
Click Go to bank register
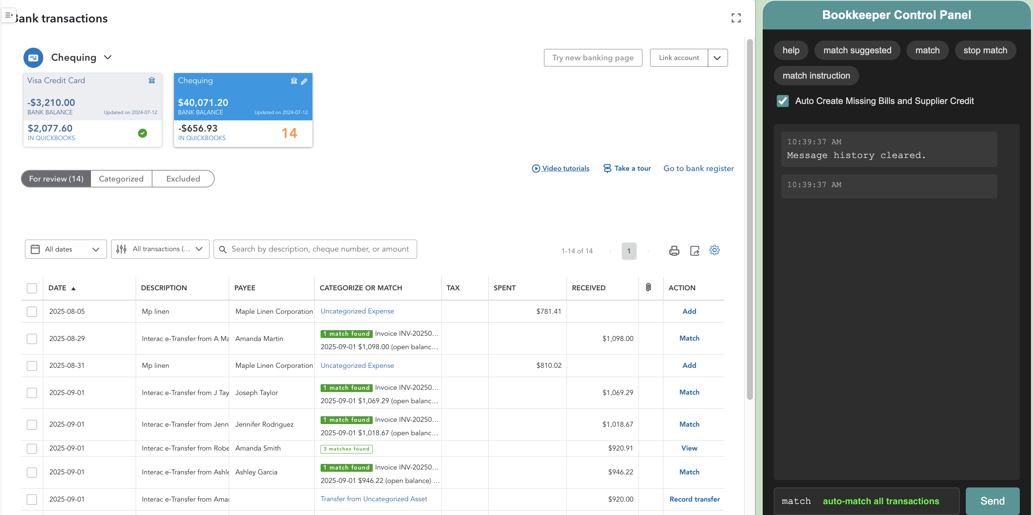699,168
